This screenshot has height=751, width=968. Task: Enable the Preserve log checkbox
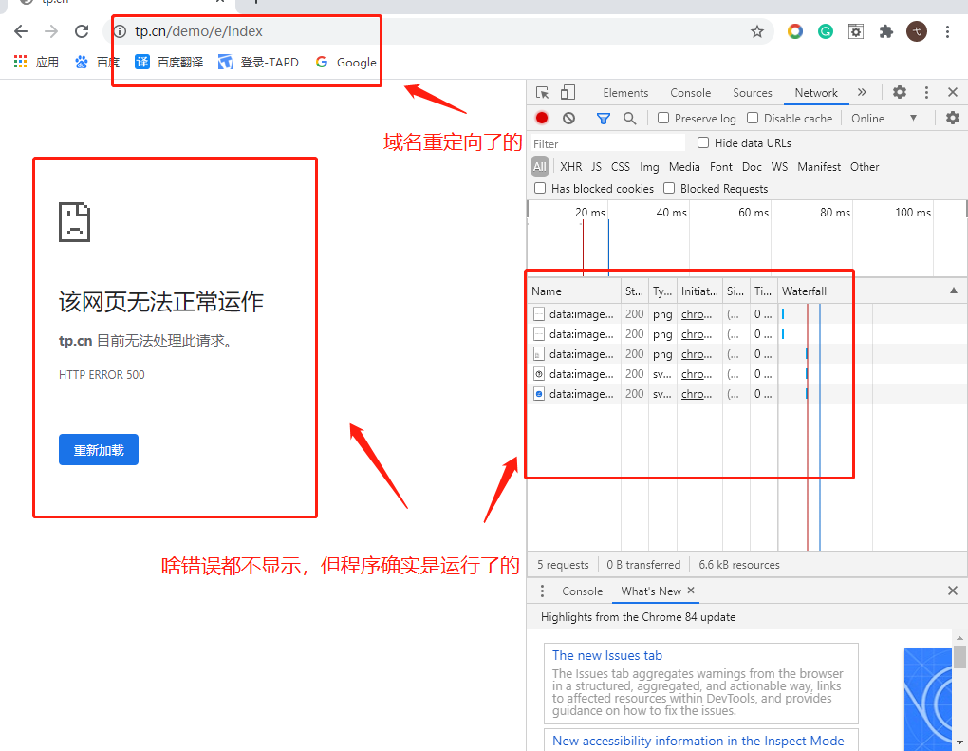661,118
